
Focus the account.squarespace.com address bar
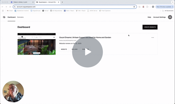coord(75,7)
